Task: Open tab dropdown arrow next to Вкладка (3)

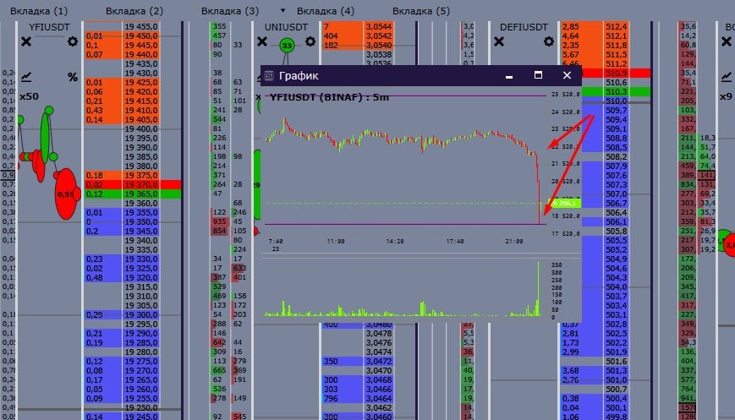Action: click(282, 10)
